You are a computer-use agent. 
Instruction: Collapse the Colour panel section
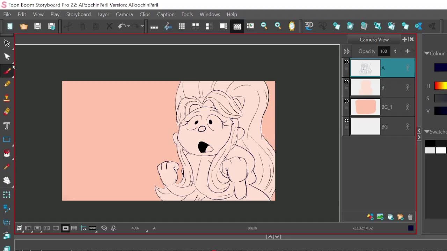pyautogui.click(x=427, y=53)
